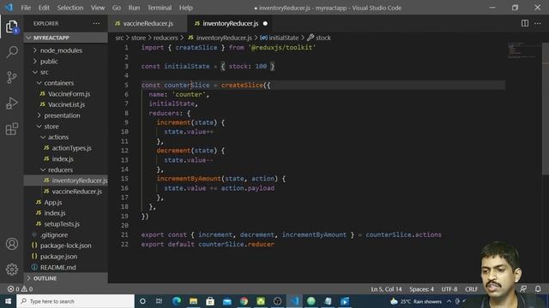Open the notifications bell in status bar
This screenshot has height=308, width=549.
(538, 289)
